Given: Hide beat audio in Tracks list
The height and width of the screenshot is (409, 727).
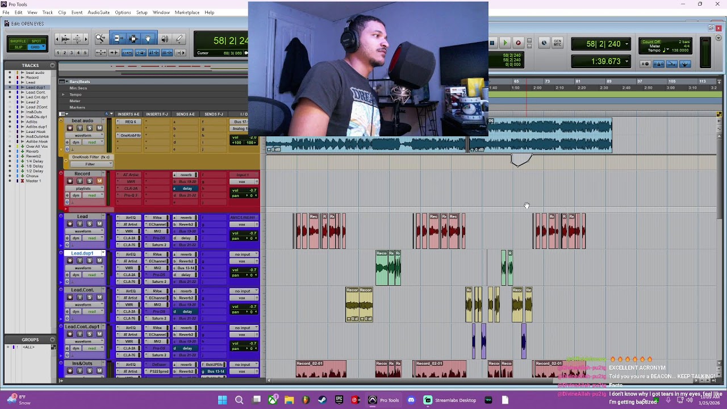Looking at the screenshot, I should click(10, 73).
